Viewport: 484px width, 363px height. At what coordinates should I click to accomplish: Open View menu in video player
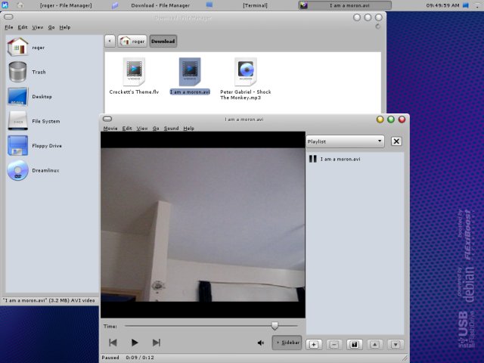pos(142,128)
